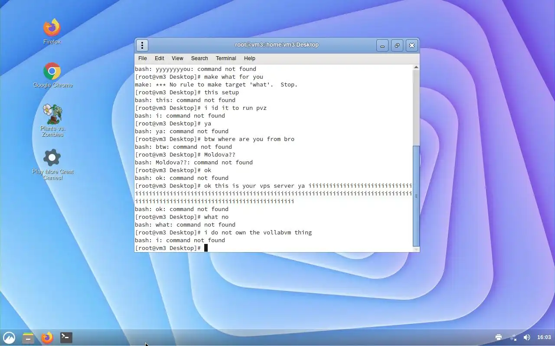
Task: Click the 'Moldova??' command line
Action: [185, 155]
